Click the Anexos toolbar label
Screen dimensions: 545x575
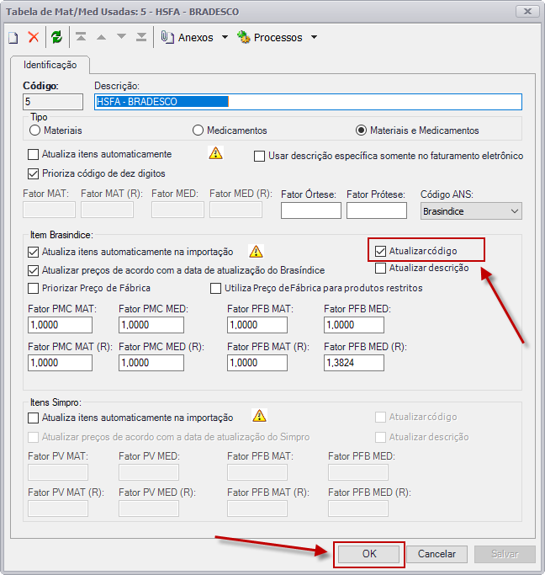[x=196, y=37]
